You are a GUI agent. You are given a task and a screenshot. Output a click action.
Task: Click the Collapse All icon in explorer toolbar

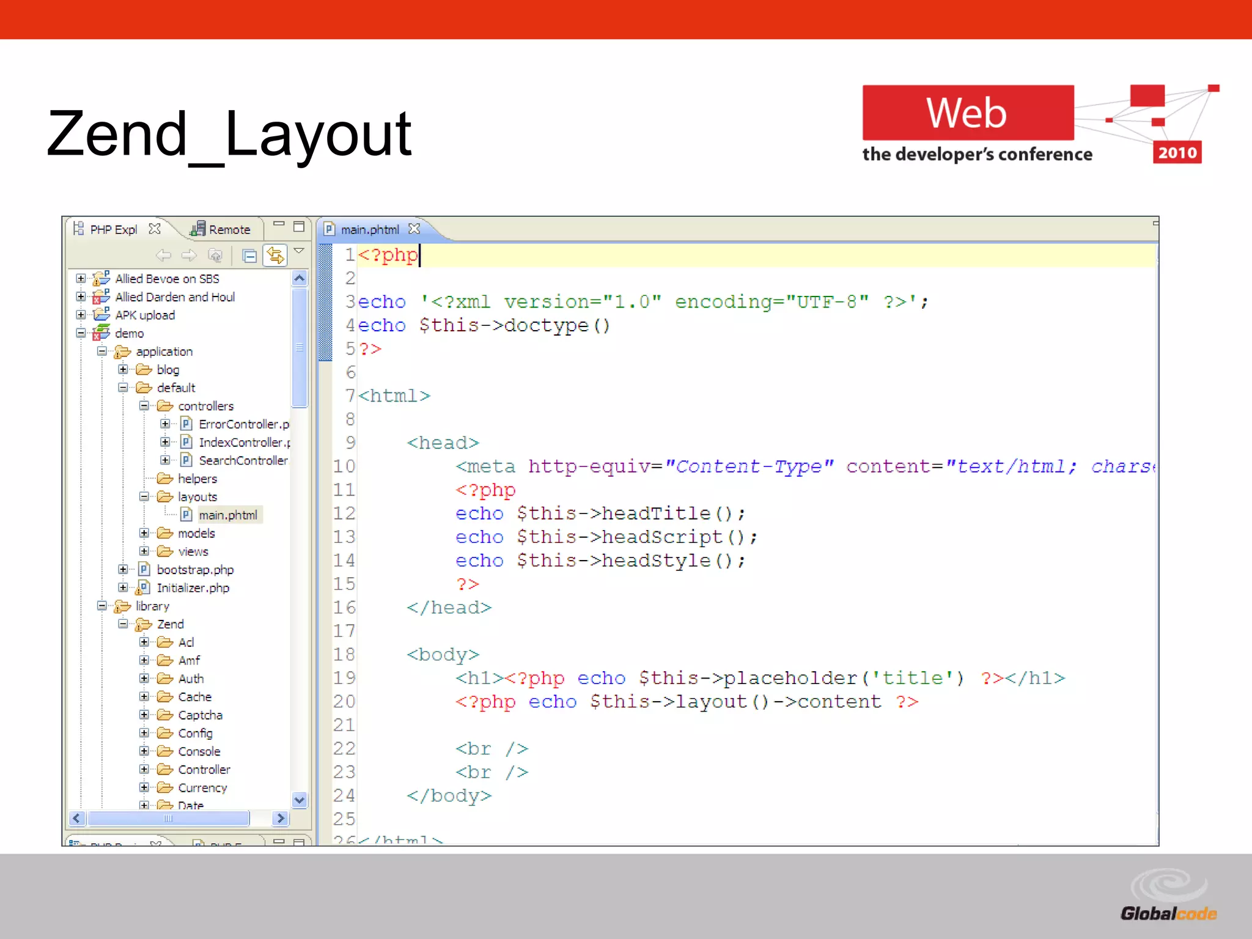(x=249, y=256)
